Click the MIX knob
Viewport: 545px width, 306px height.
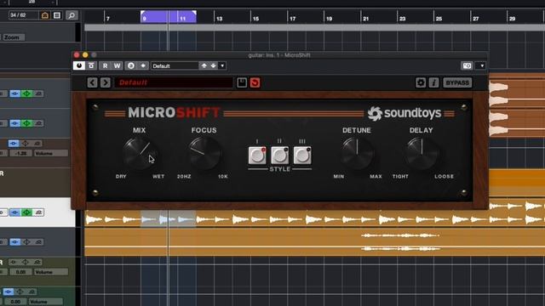pyautogui.click(x=140, y=153)
